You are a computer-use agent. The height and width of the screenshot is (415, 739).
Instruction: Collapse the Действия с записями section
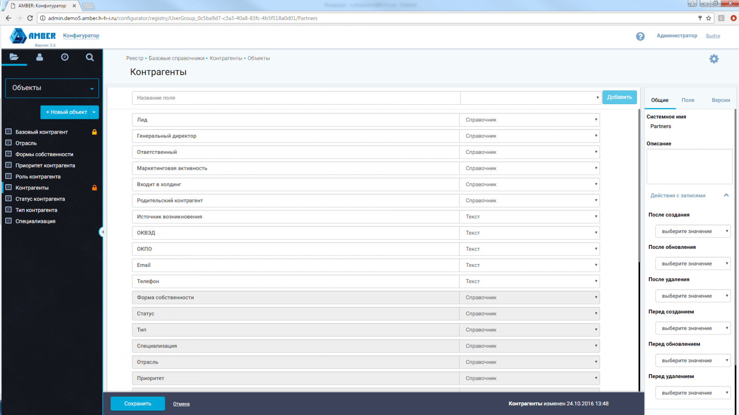pos(726,195)
